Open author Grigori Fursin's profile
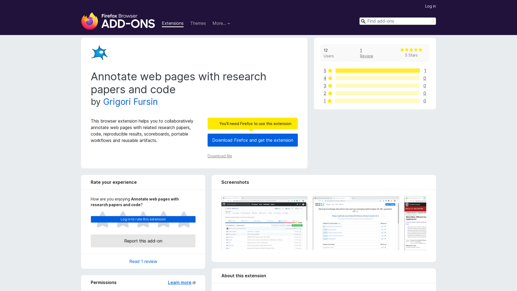The width and height of the screenshot is (517, 291). pos(130,102)
